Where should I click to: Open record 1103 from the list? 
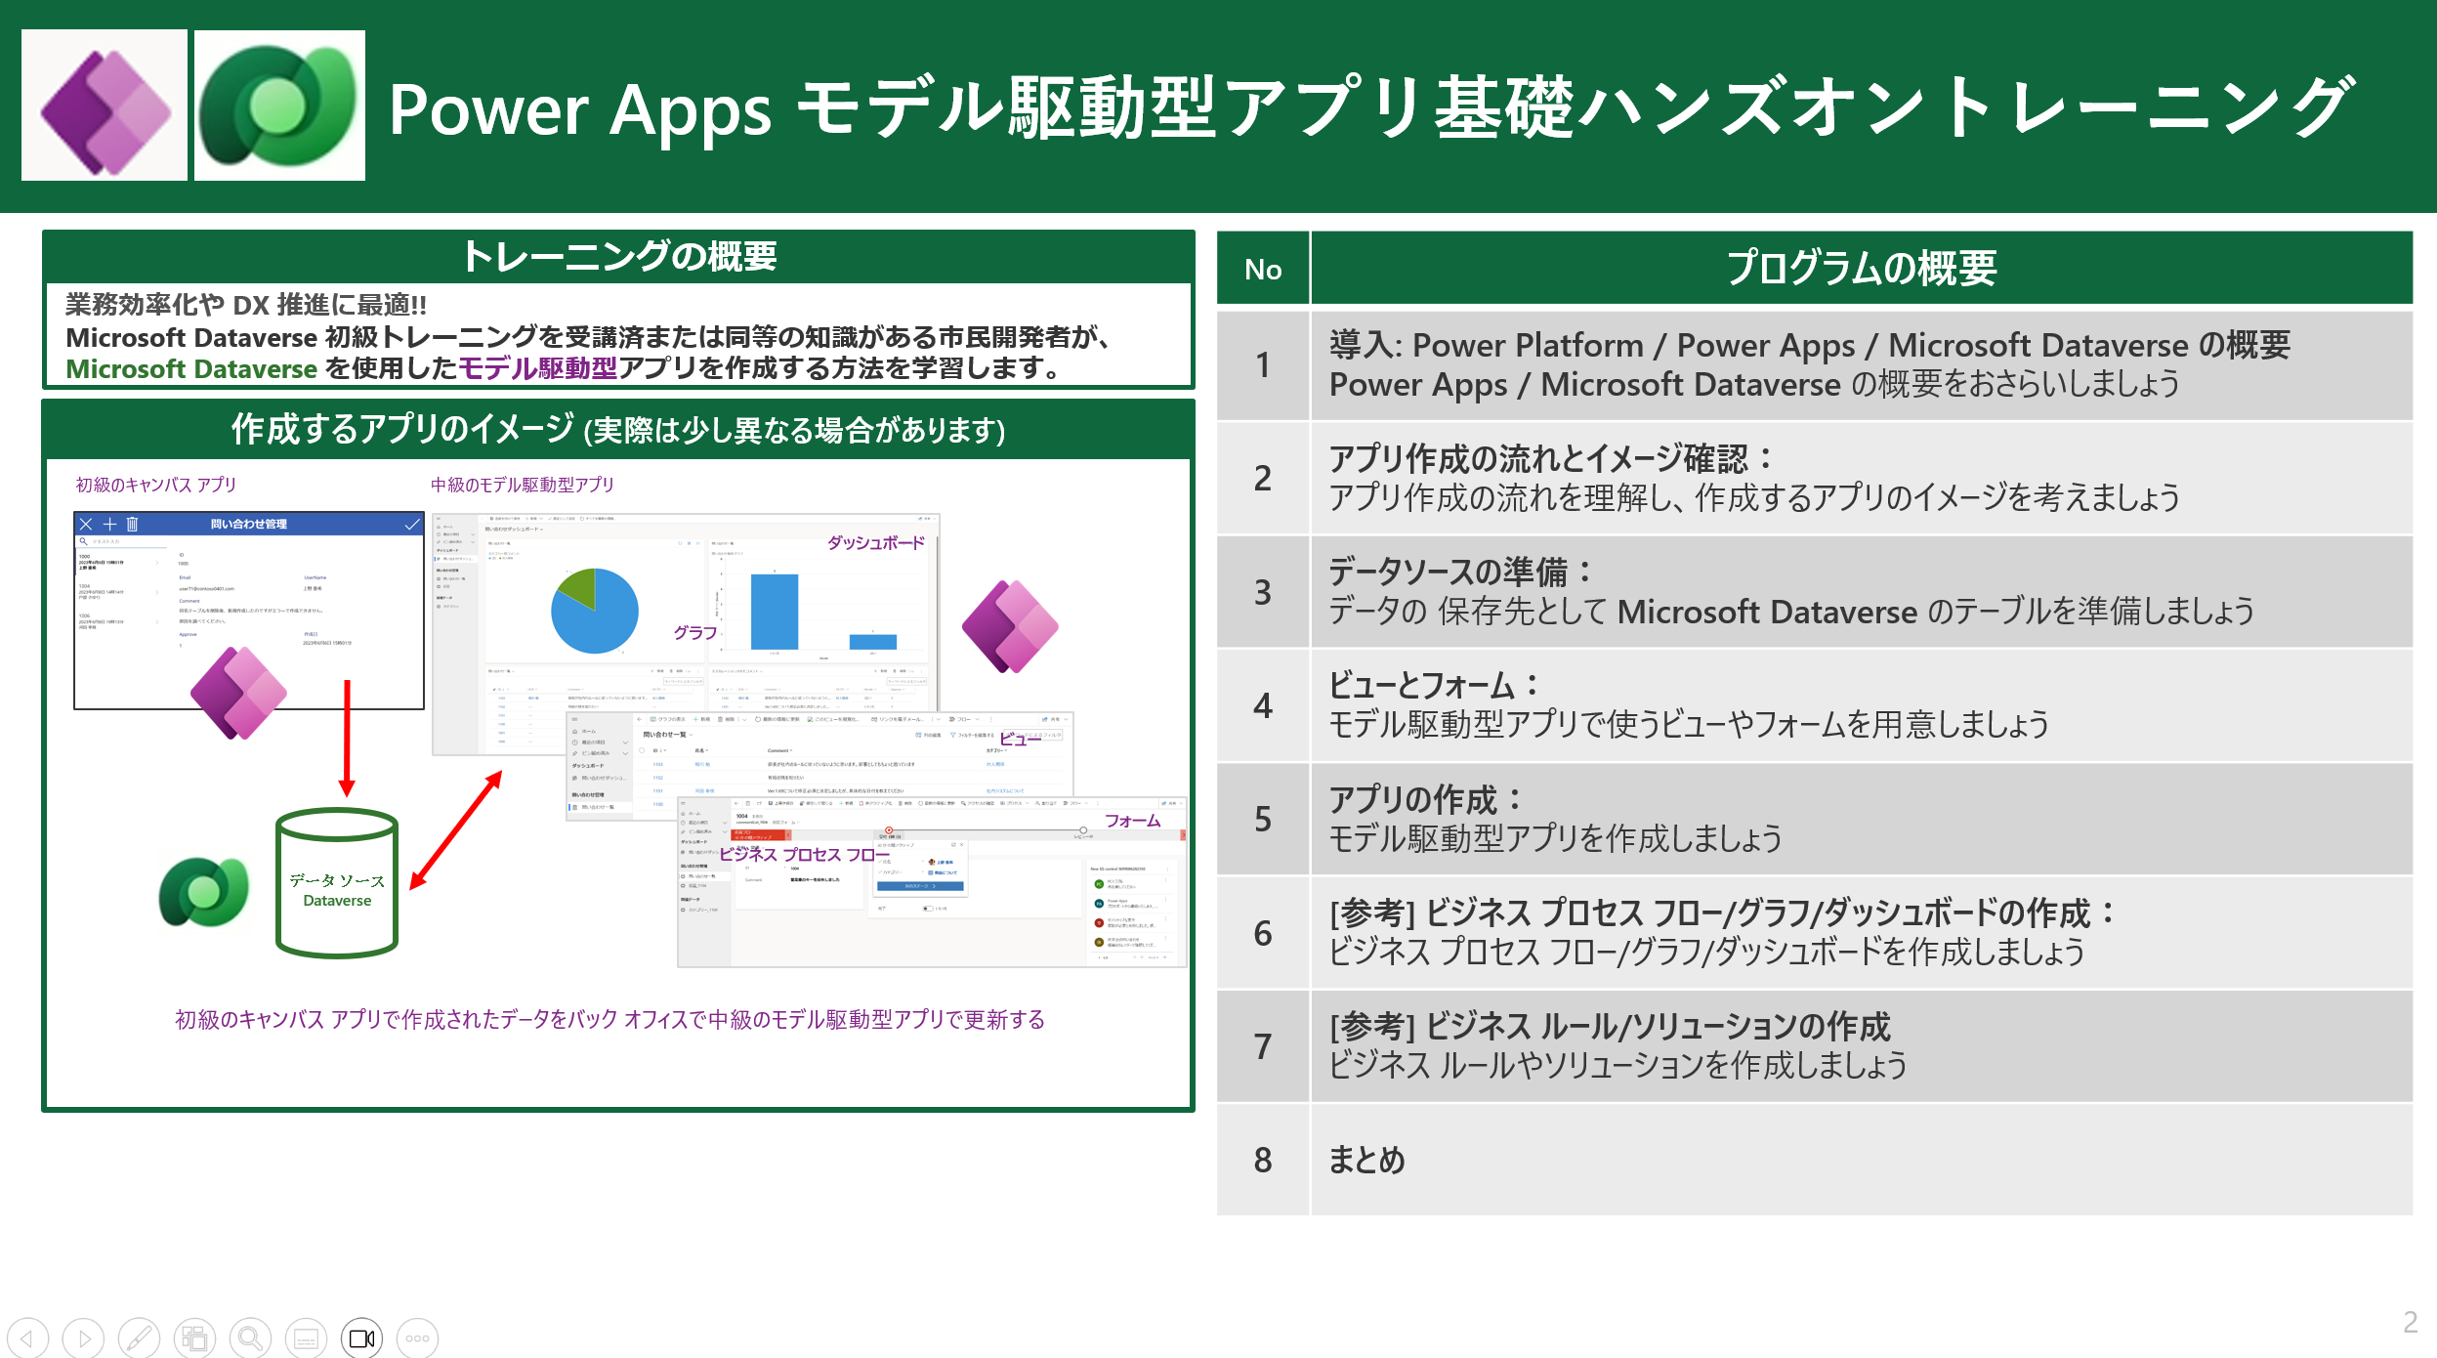(658, 764)
